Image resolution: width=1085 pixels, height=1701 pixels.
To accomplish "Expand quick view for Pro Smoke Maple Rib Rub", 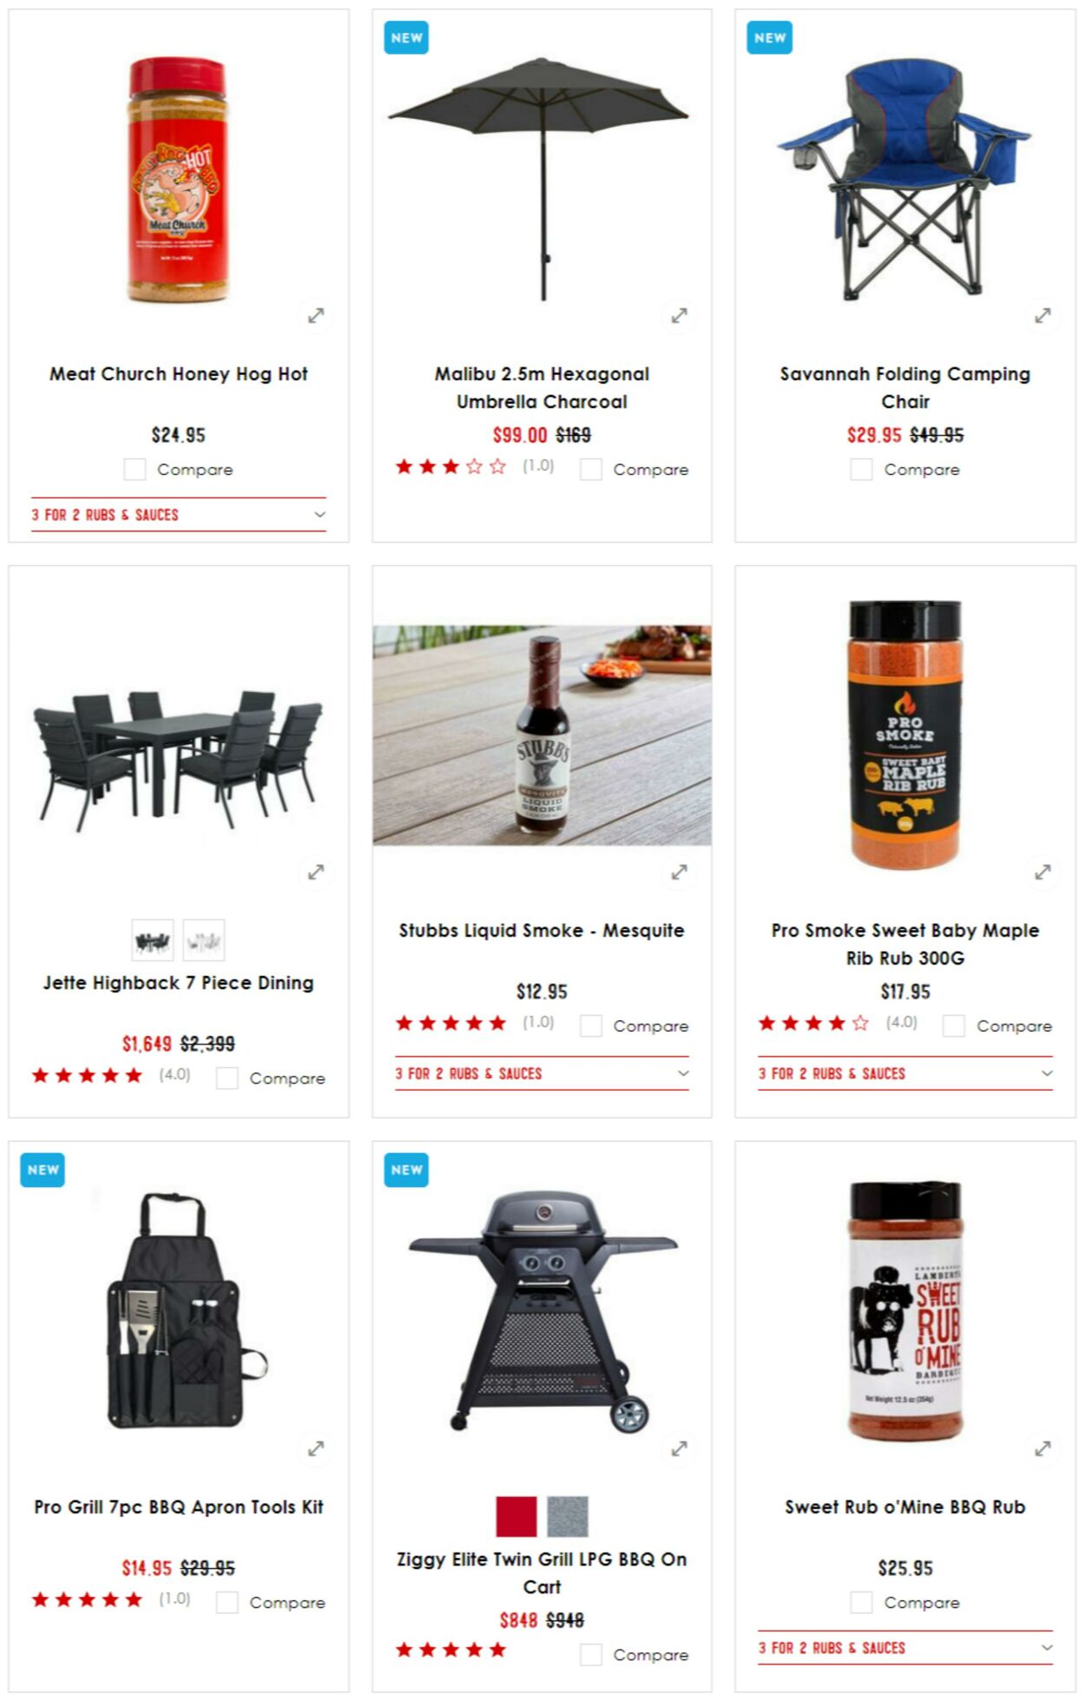I will [x=1042, y=872].
